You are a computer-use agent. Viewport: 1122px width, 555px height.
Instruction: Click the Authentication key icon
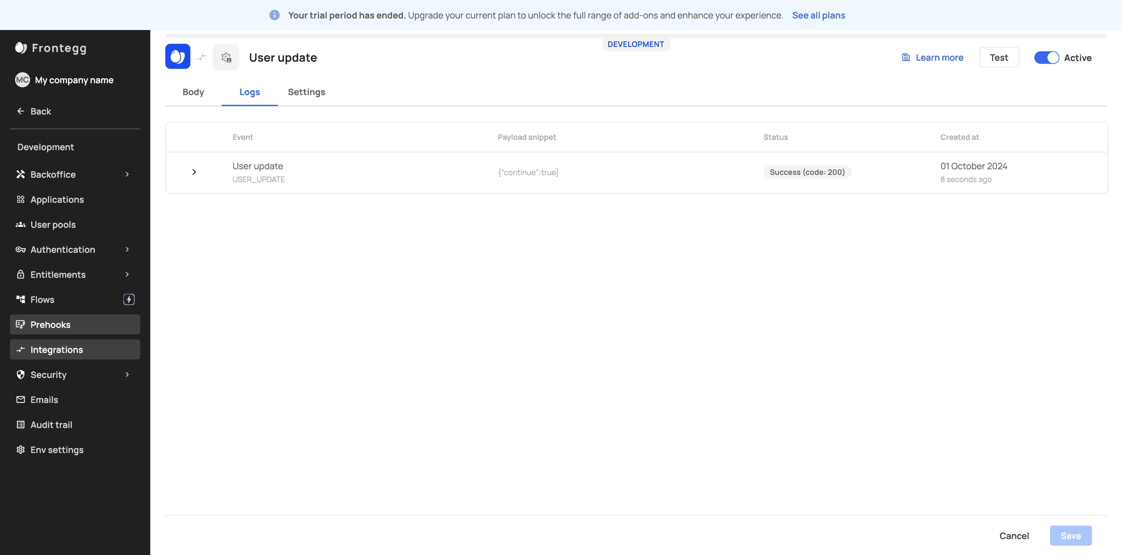click(20, 249)
